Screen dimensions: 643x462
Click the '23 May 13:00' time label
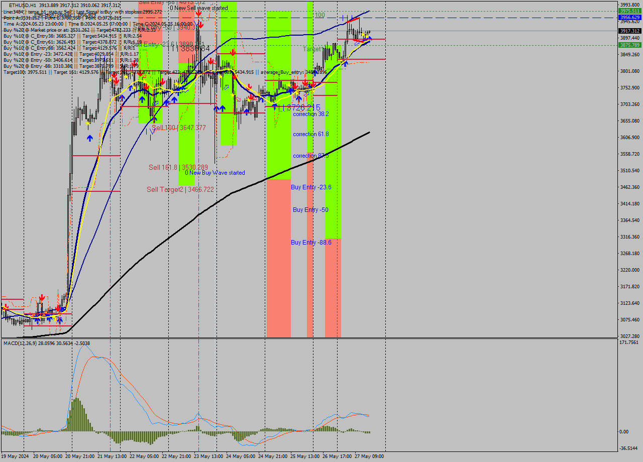tap(208, 456)
